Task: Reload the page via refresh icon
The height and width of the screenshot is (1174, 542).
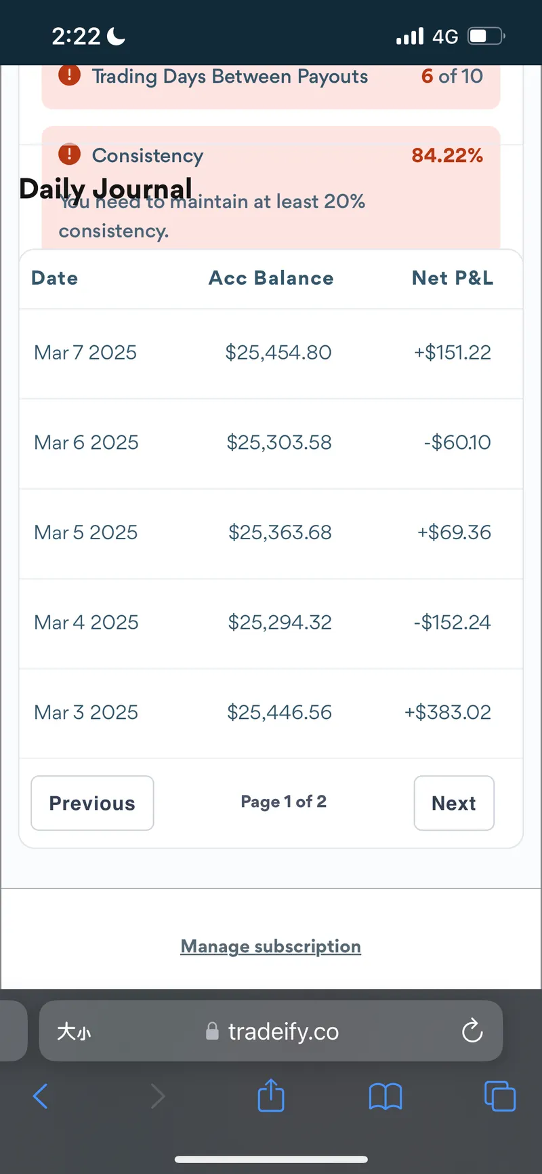Action: coord(472,1032)
